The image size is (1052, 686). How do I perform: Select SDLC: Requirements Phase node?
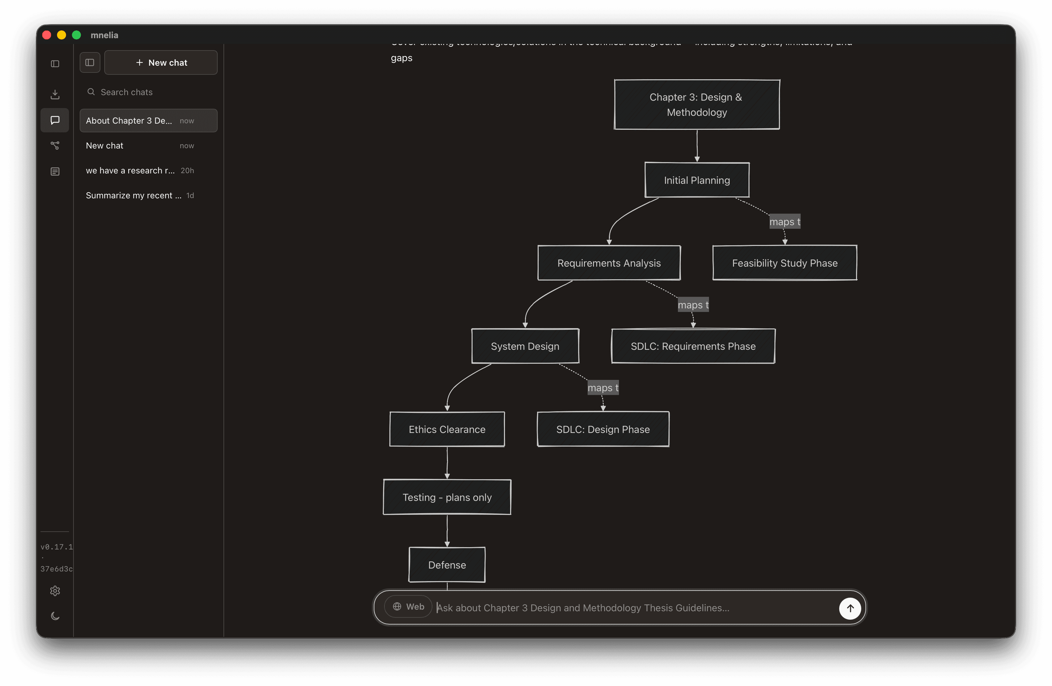pyautogui.click(x=692, y=346)
